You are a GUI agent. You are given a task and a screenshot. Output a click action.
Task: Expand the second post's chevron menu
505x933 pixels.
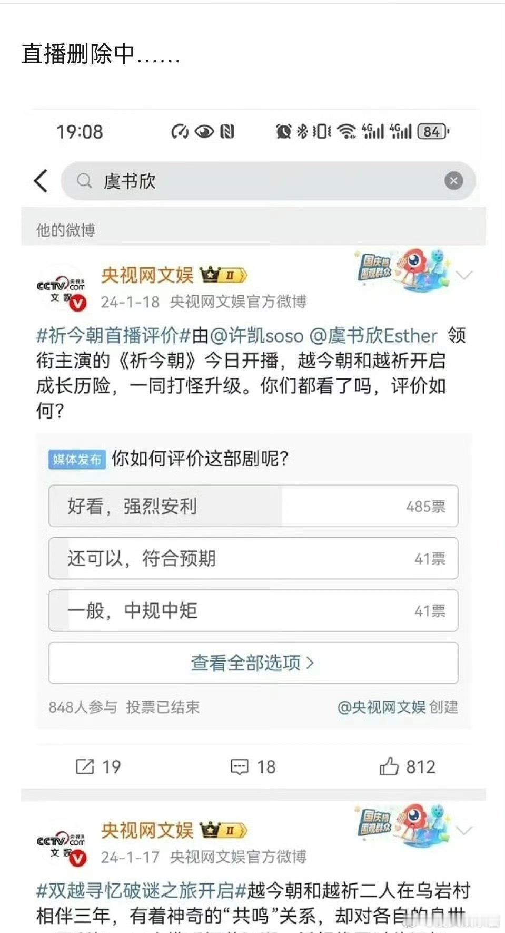tap(464, 830)
